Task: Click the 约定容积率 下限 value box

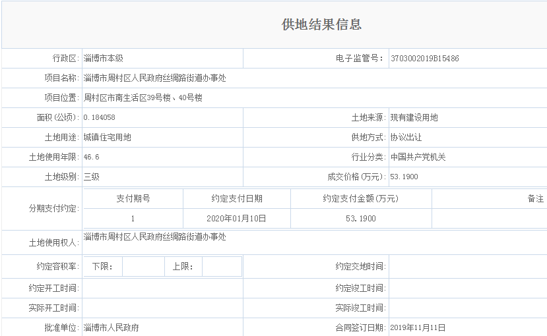Action: 143,267
